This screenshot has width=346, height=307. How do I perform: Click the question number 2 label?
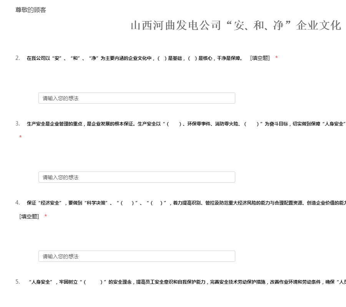[x=18, y=58]
